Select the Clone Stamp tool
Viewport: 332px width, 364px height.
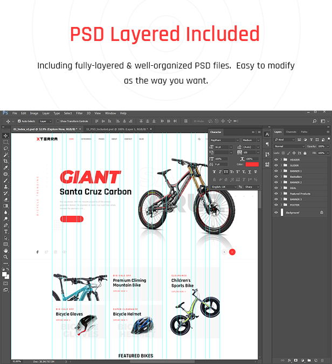[x=5, y=187]
